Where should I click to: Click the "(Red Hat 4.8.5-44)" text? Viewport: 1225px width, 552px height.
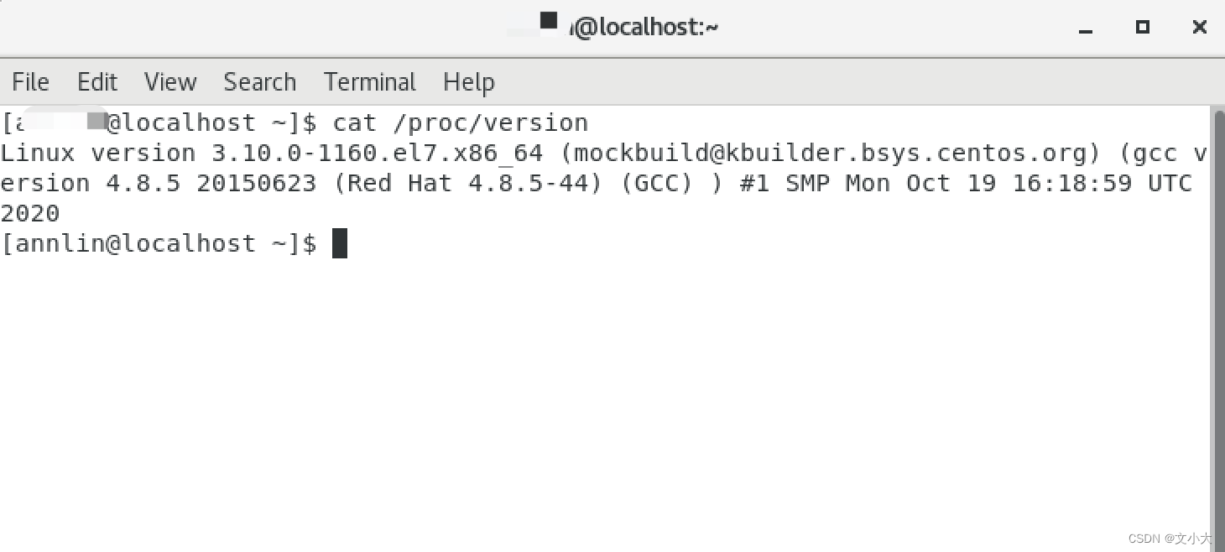point(468,183)
